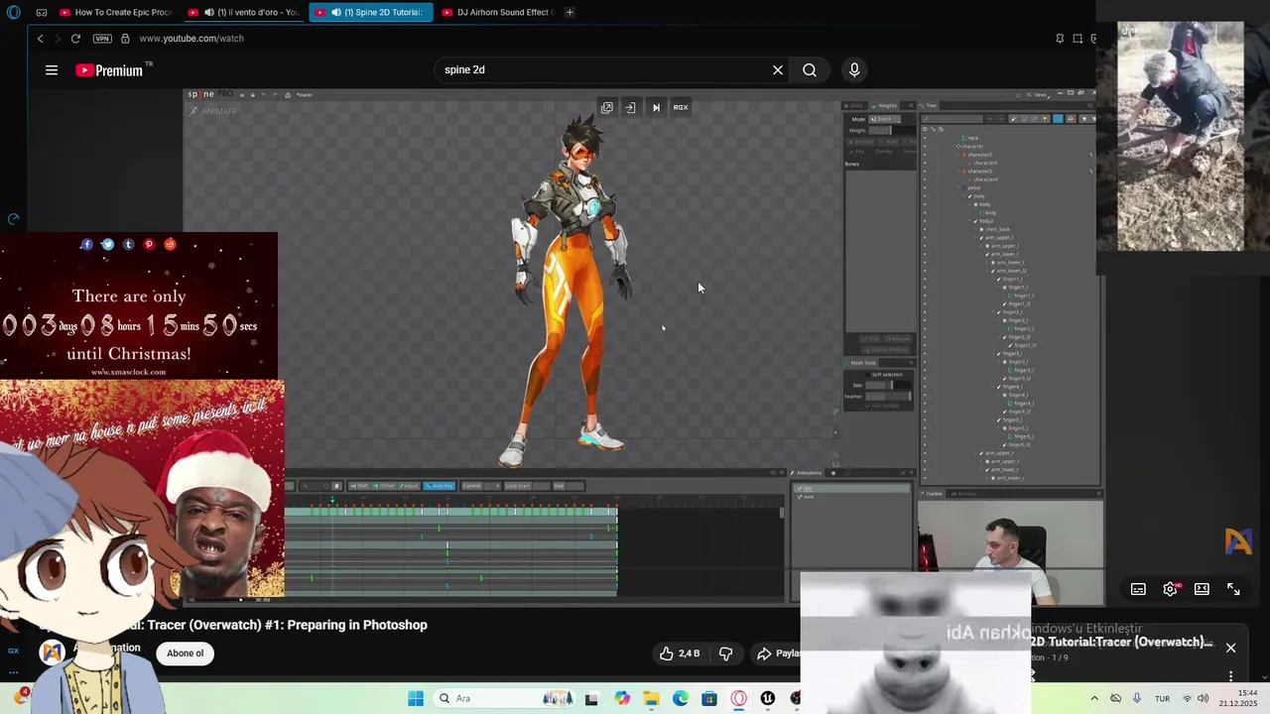
Task: Click the Tumblr share icon on the Christmas countdown
Action: click(129, 244)
